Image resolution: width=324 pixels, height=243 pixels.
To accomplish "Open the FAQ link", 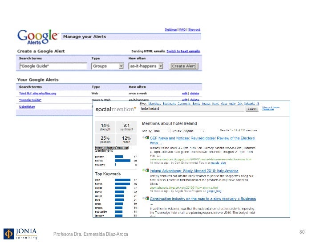I will (x=182, y=29).
